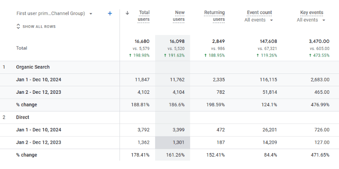Click total Key events value 3,470.00
The height and width of the screenshot is (169, 339).
point(319,41)
